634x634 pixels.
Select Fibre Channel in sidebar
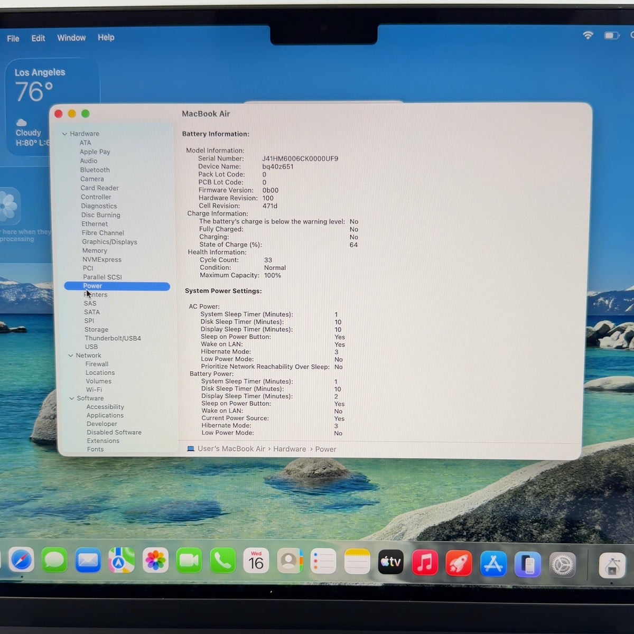tap(103, 232)
